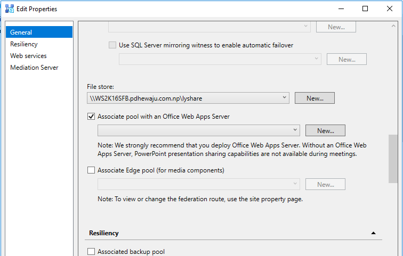403x256 pixels.
Task: Open the Edge pool dropdown list
Action: click(x=199, y=184)
